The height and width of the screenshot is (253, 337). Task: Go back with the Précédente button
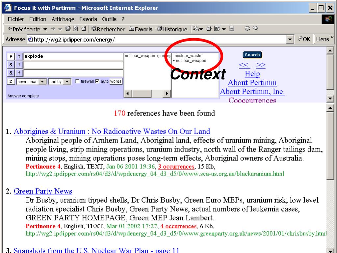pos(24,29)
